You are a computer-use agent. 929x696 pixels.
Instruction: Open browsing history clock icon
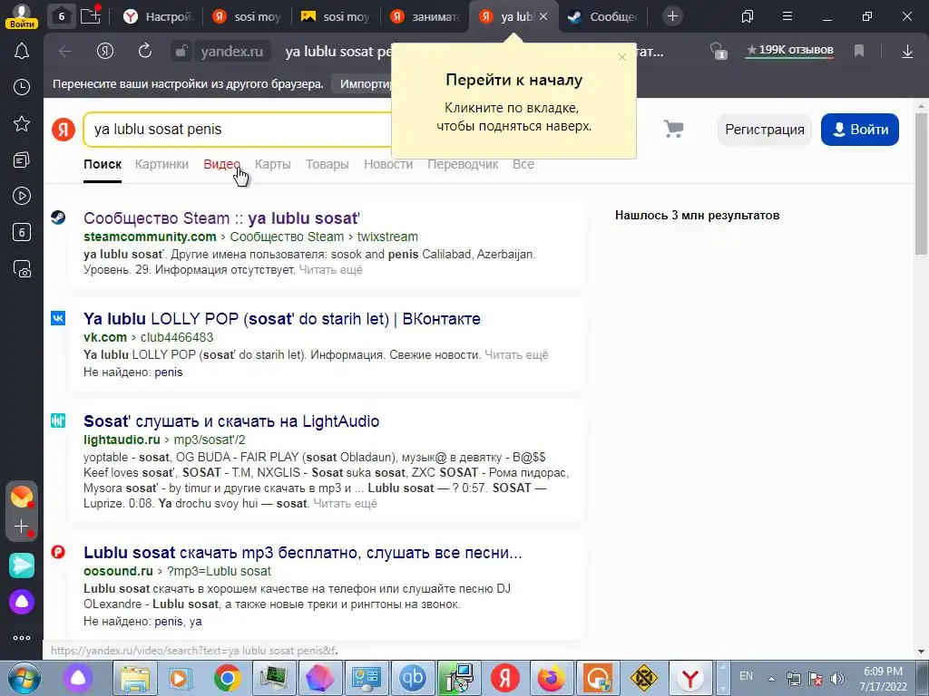(22, 87)
